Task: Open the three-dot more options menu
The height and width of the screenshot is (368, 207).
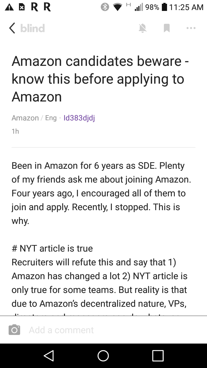Action: (191, 28)
